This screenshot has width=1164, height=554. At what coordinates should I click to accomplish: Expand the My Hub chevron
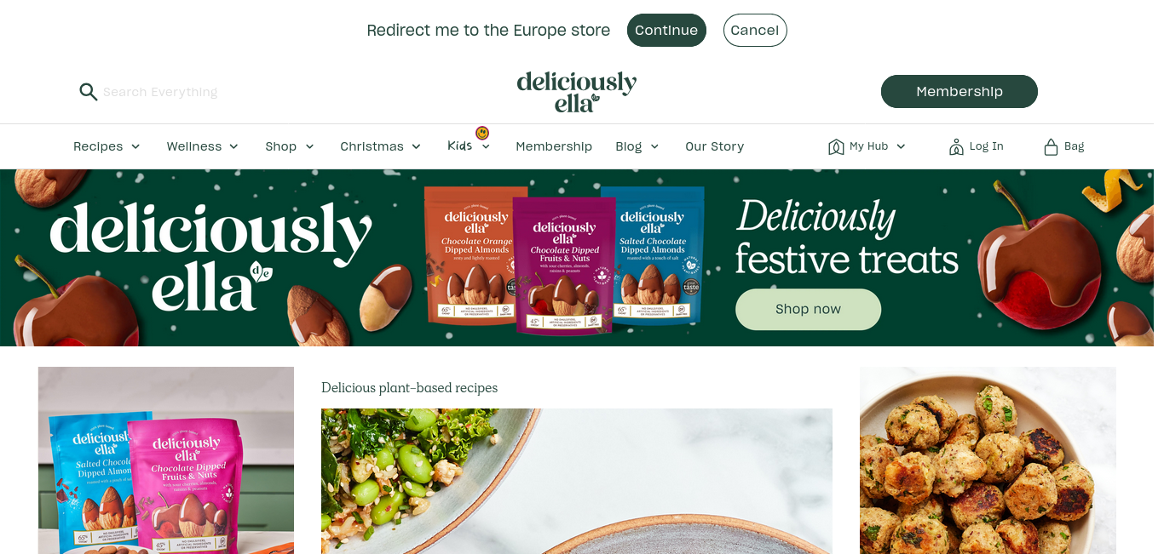click(901, 146)
